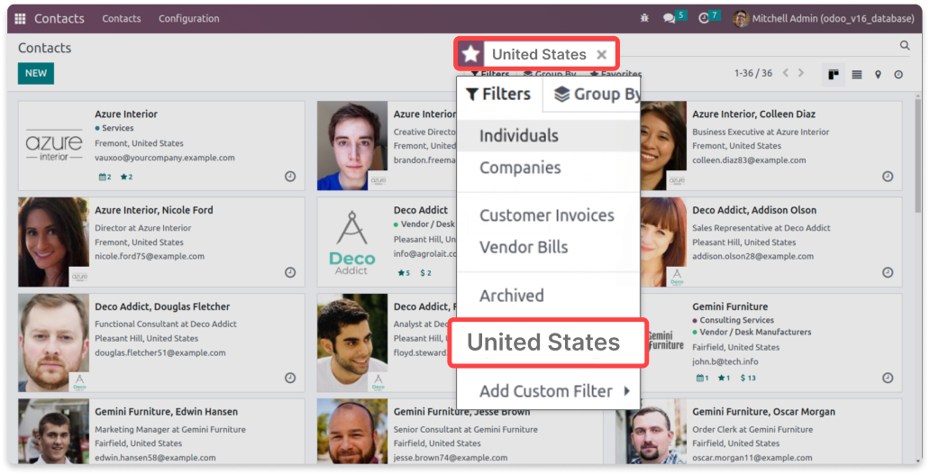Open Gemini Furniture, Jesse Brown contact
This screenshot has width=930, height=475.
(x=460, y=431)
